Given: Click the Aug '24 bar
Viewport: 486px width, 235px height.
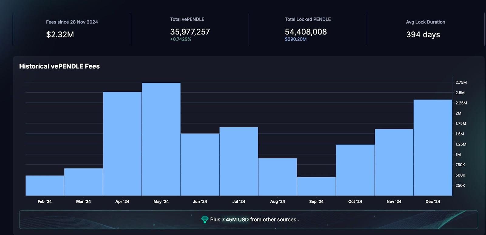Looking at the screenshot, I should [x=278, y=177].
